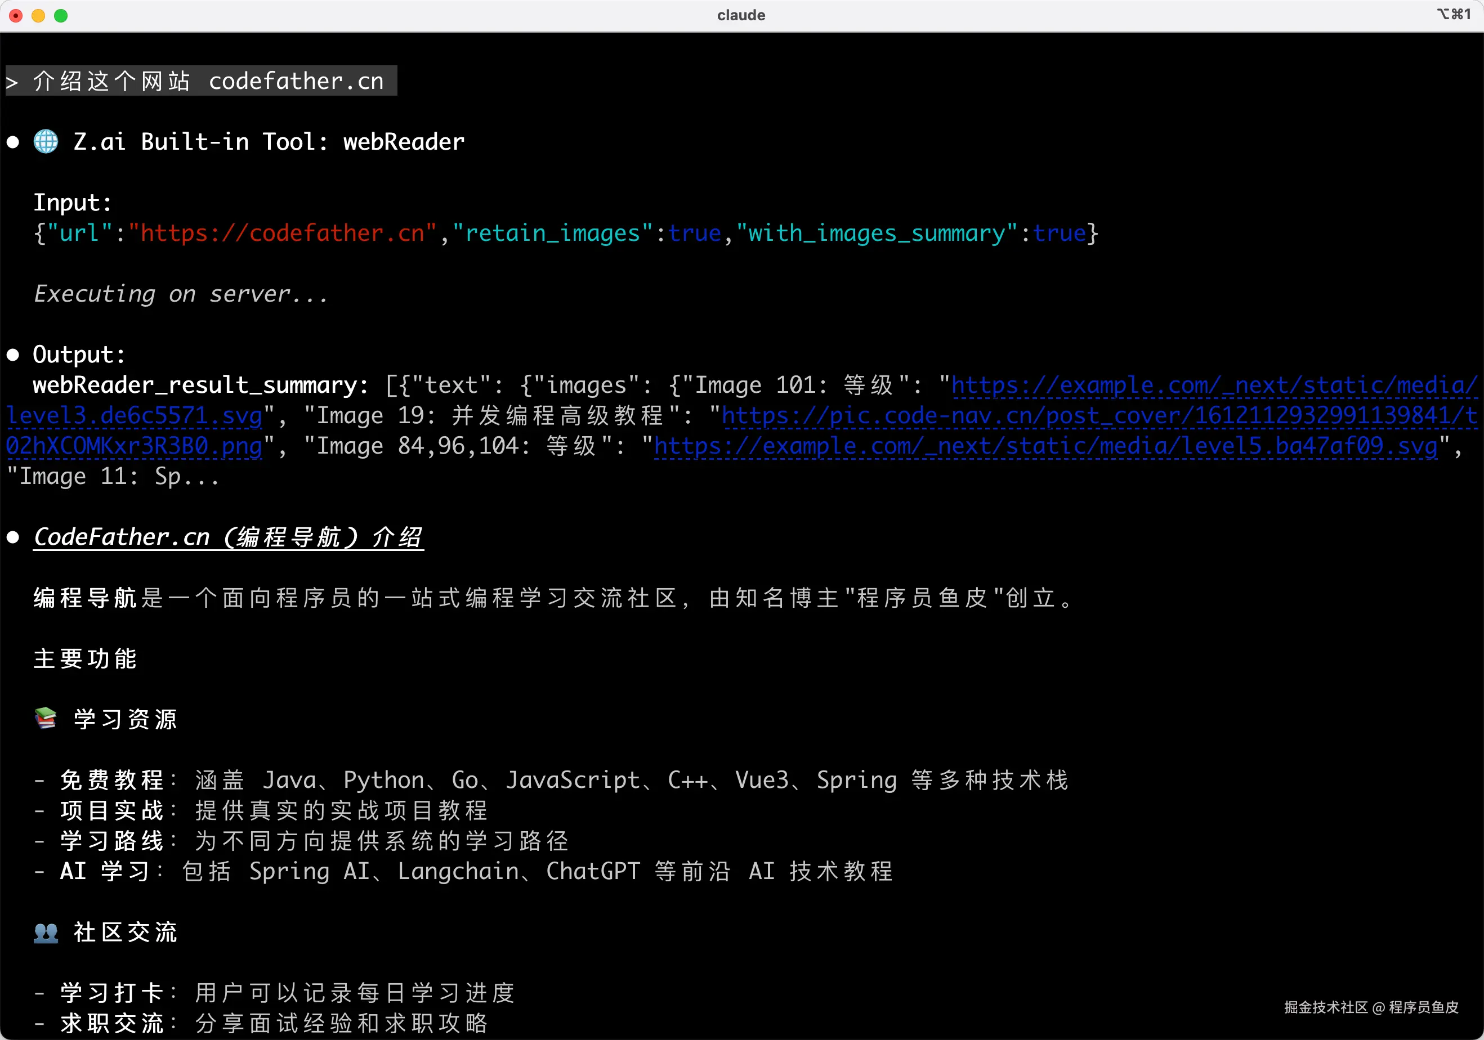
Task: Open the example.com level3 svg link
Action: (1214, 385)
